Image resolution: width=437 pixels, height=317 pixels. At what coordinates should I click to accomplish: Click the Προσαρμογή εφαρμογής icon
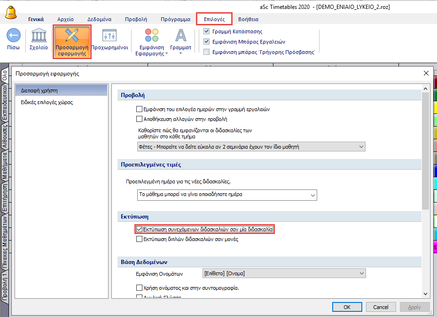tap(72, 36)
